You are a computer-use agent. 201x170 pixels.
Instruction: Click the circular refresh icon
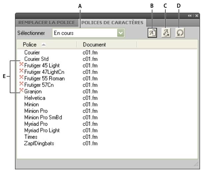point(180,33)
